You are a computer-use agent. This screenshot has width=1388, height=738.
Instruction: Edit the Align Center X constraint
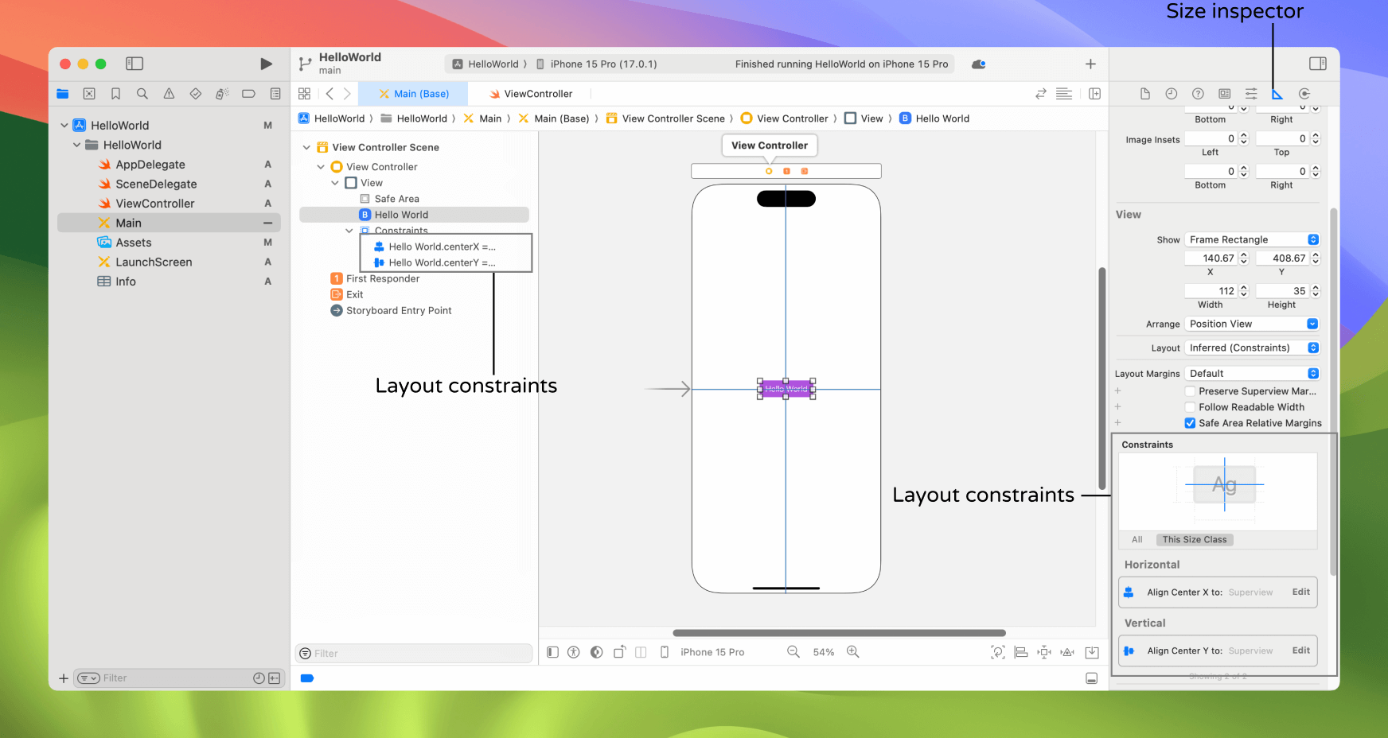coord(1300,592)
